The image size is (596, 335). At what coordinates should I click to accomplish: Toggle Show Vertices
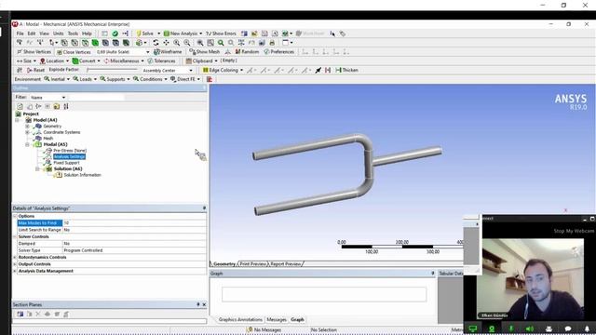pyautogui.click(x=34, y=52)
